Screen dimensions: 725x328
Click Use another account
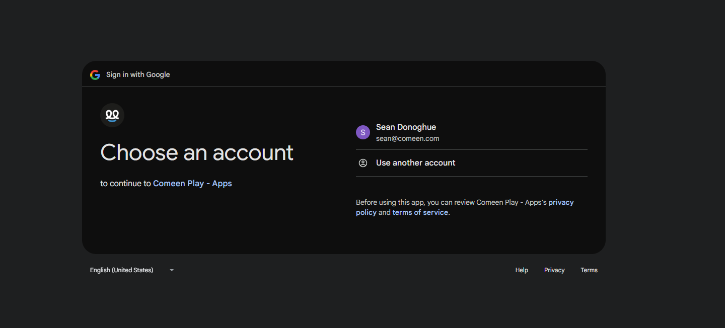(472, 163)
